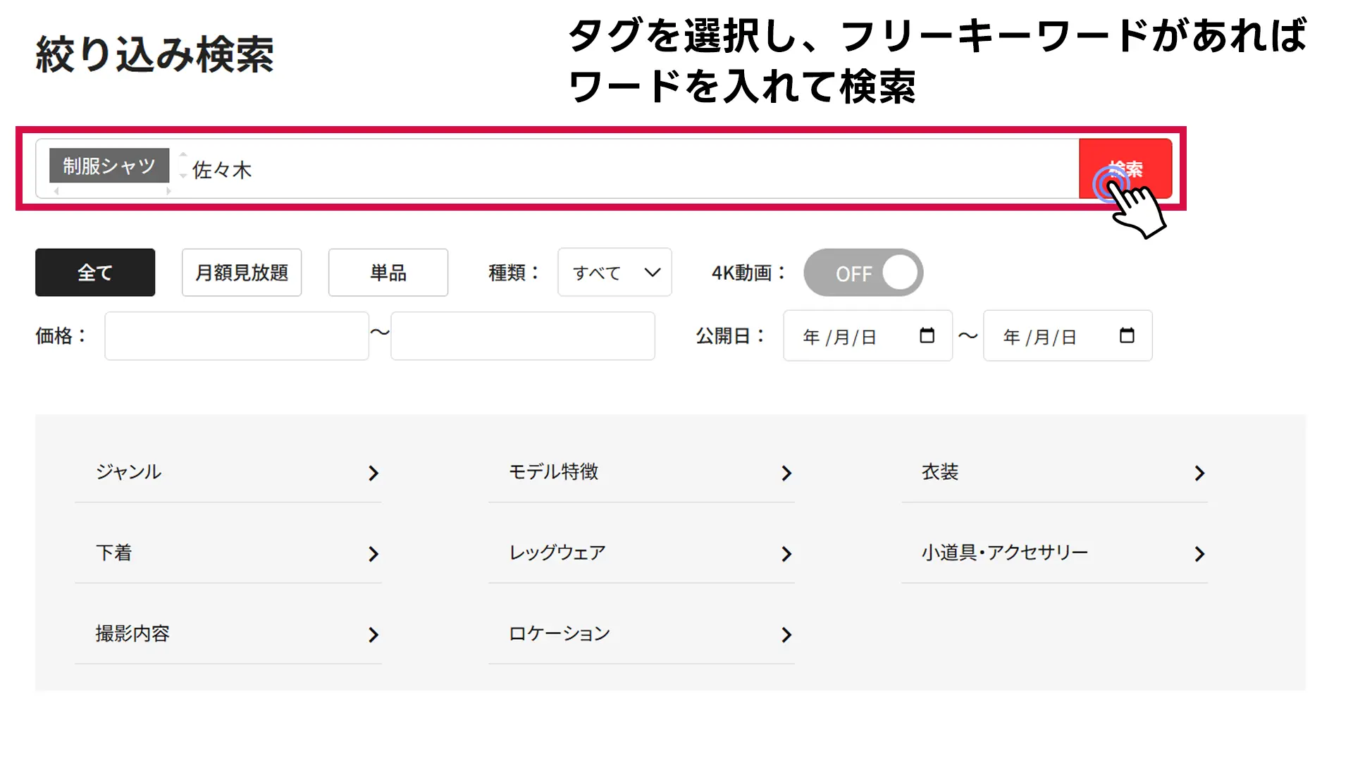This screenshot has height=761, width=1353.
Task: Click the 衣装 chevron arrow
Action: (1199, 474)
